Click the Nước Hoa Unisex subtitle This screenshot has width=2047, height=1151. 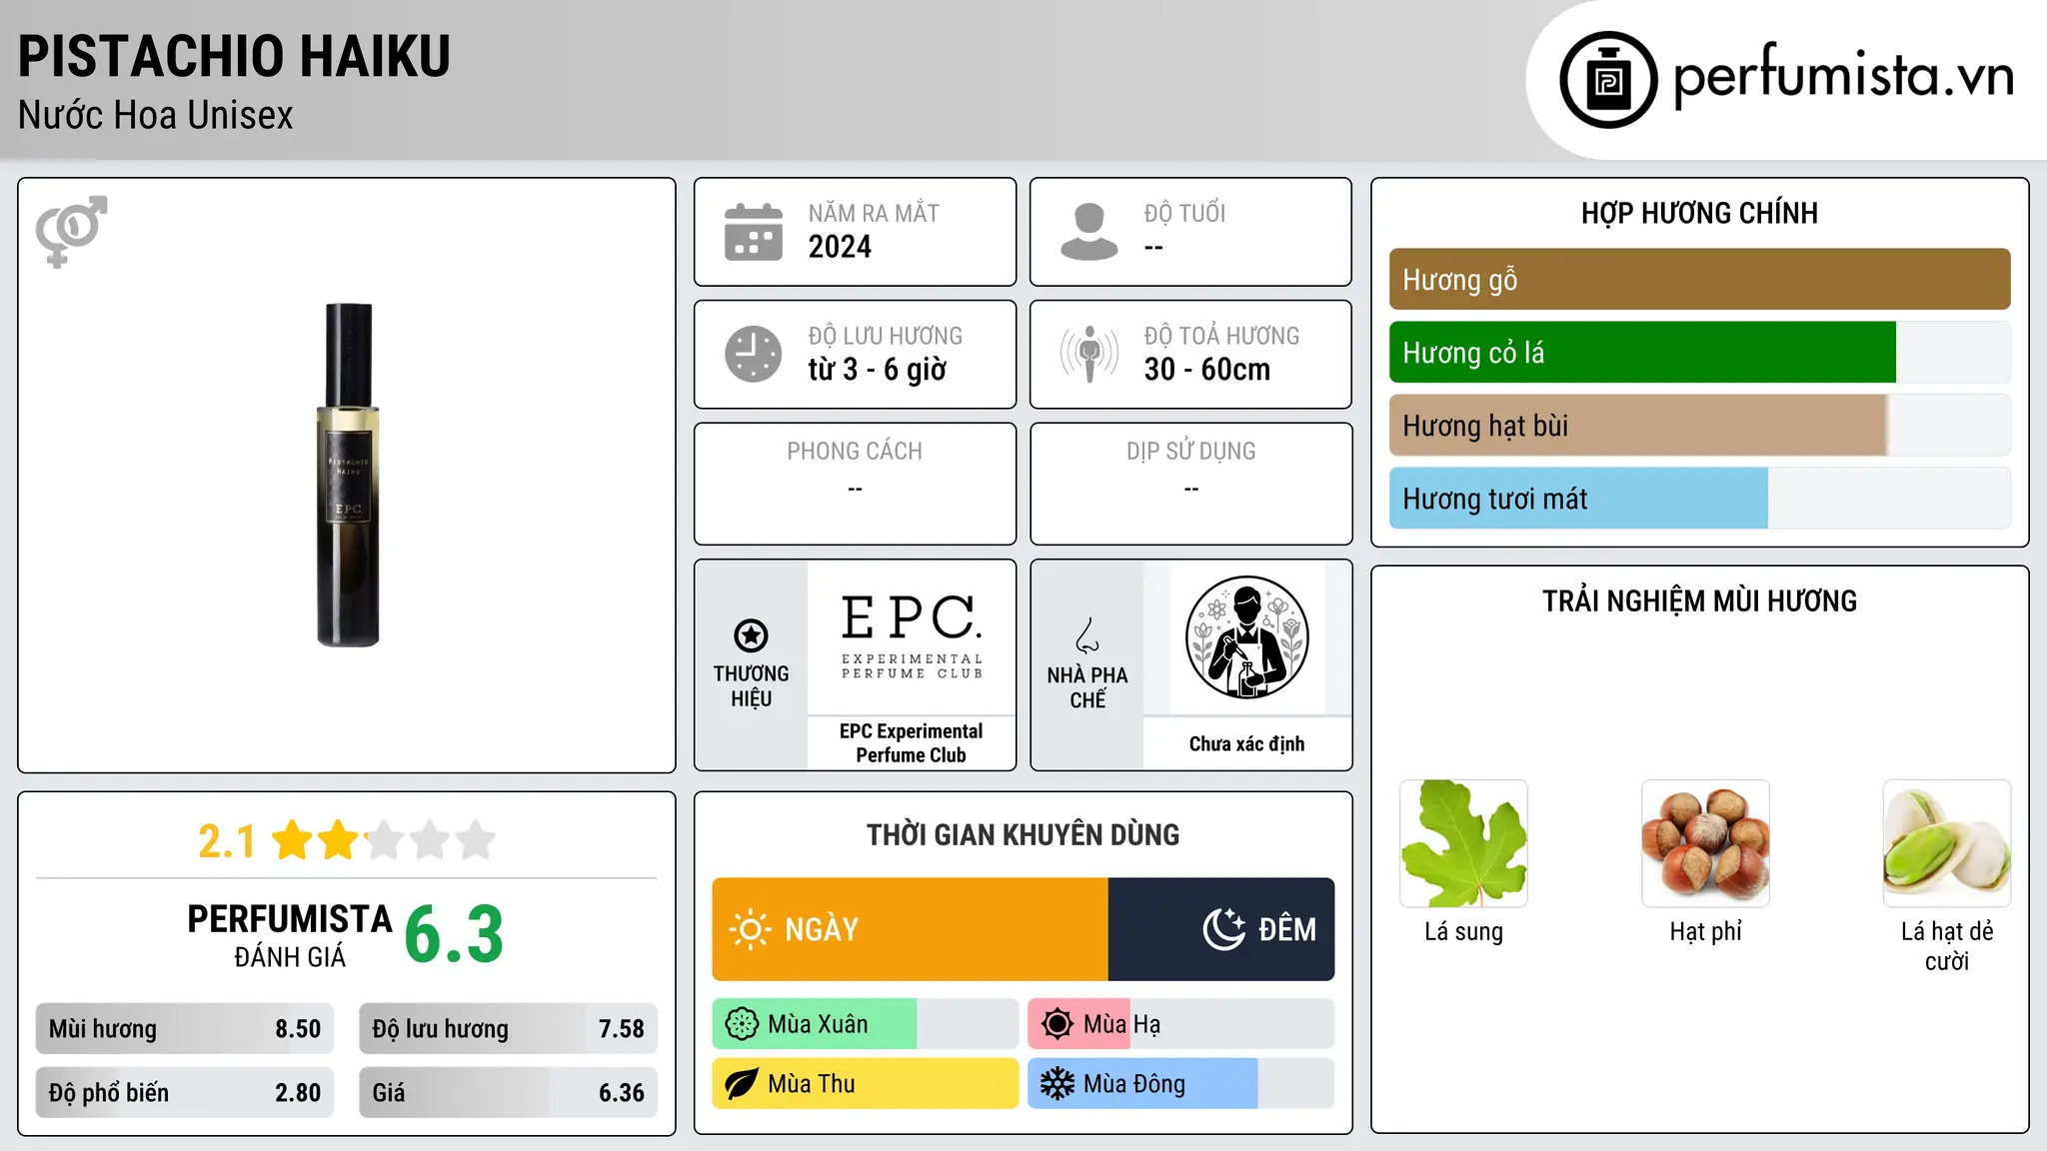click(156, 115)
